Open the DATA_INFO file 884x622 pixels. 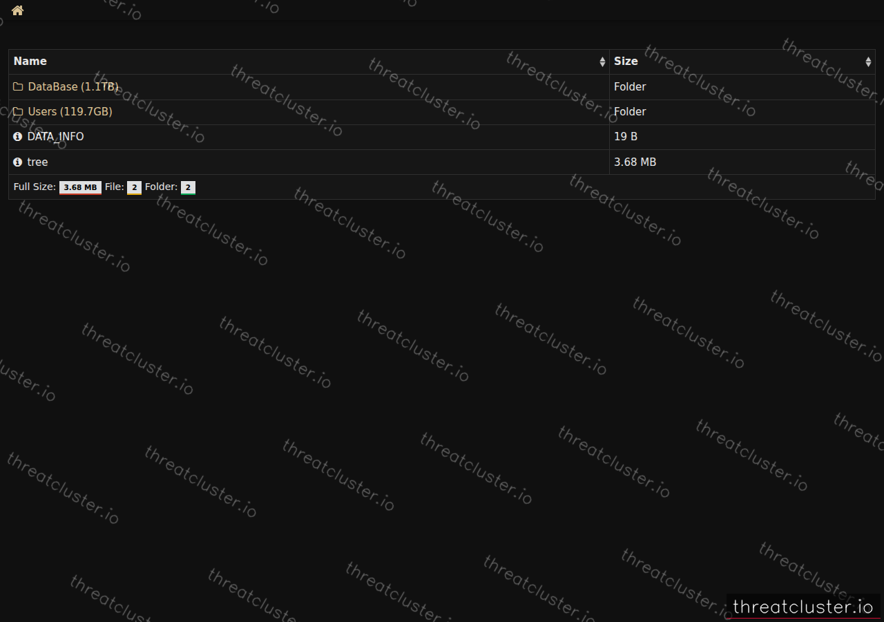click(x=55, y=137)
